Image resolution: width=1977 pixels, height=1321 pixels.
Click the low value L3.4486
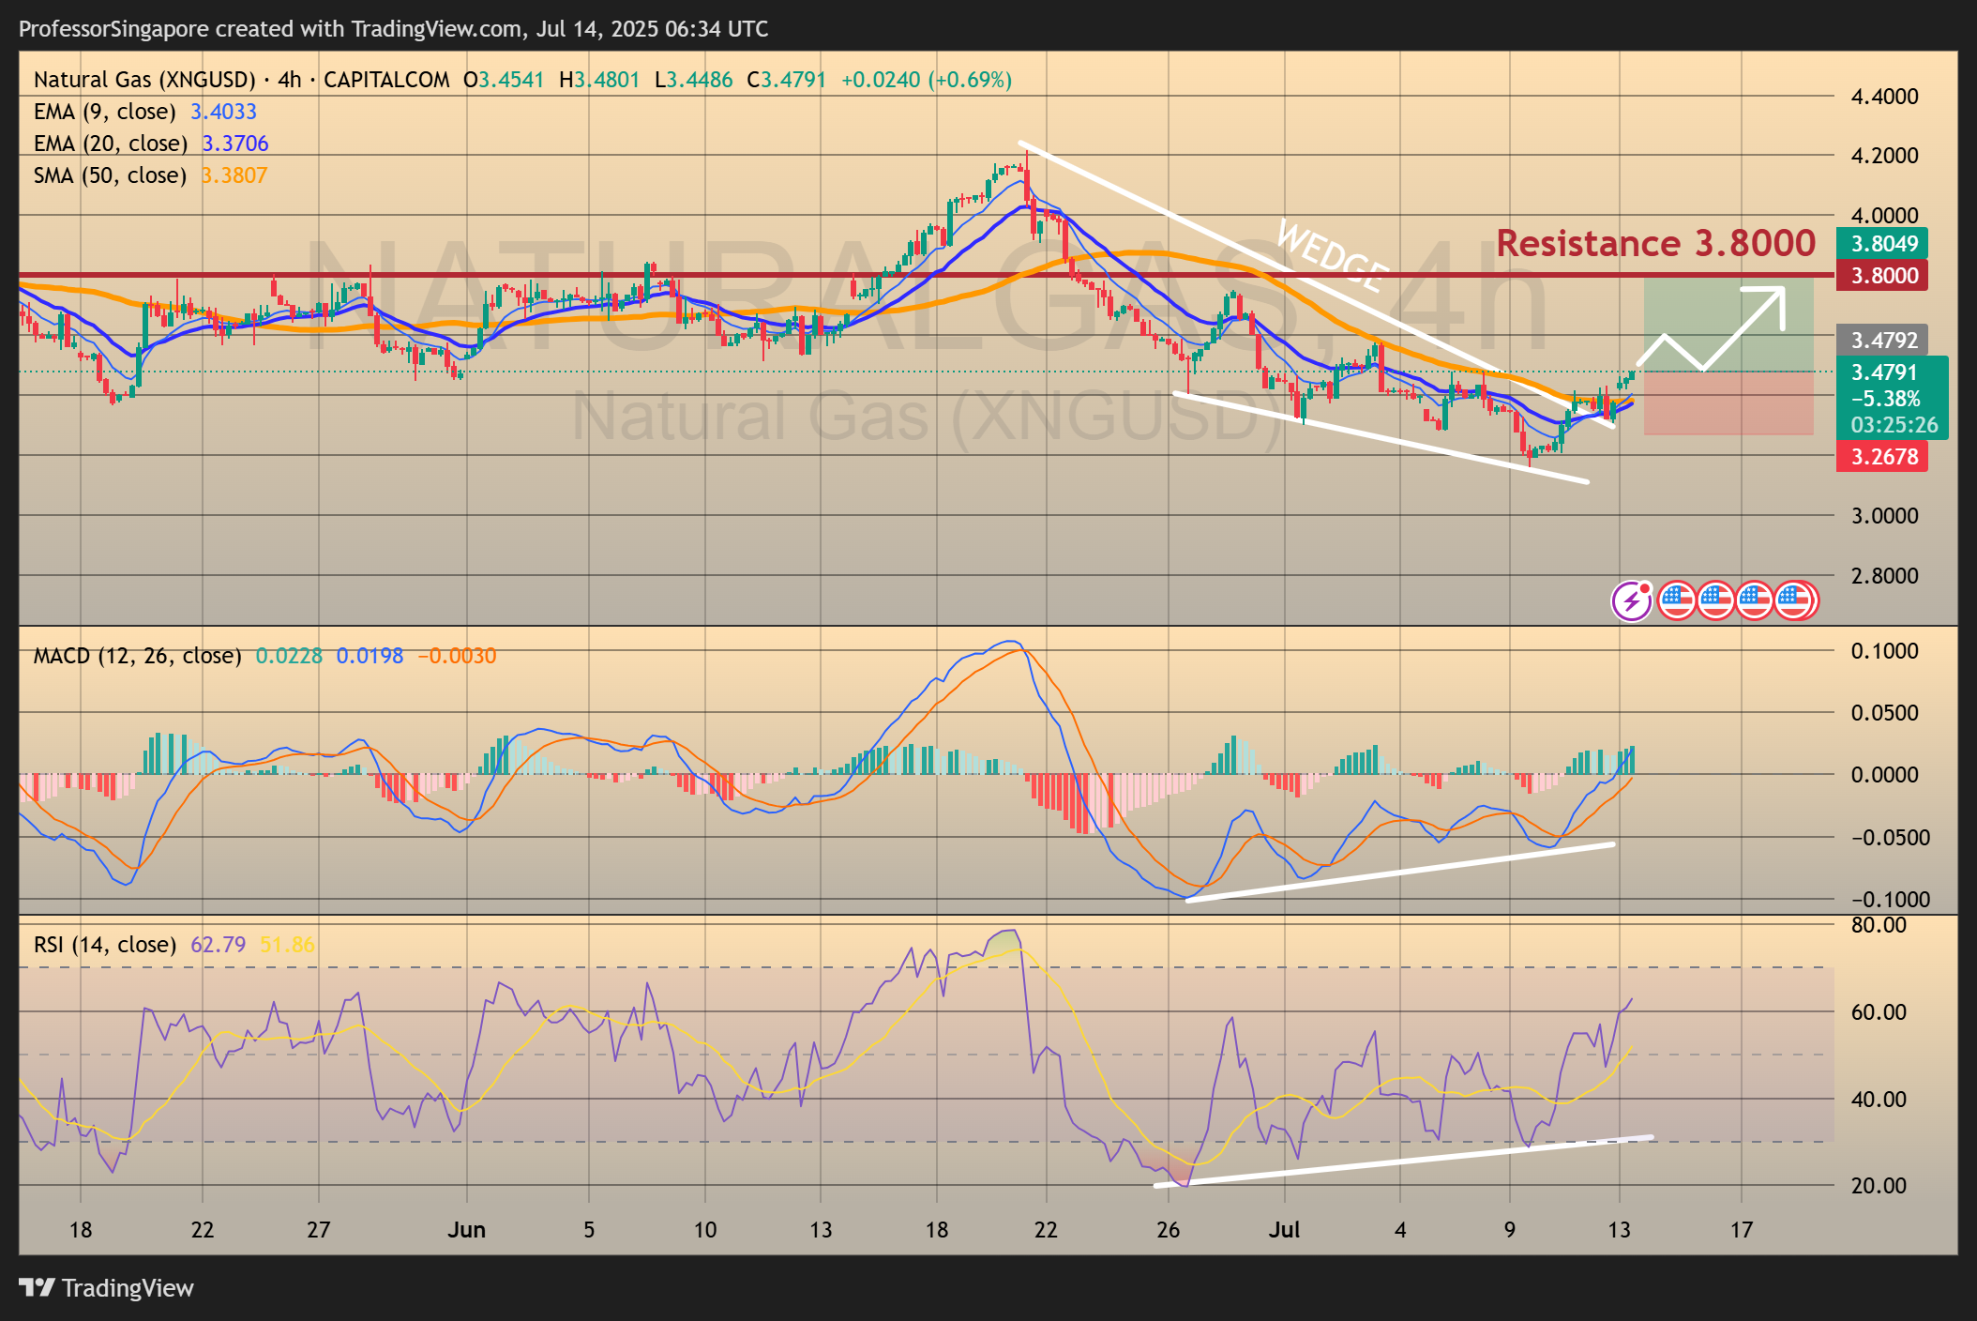693,80
